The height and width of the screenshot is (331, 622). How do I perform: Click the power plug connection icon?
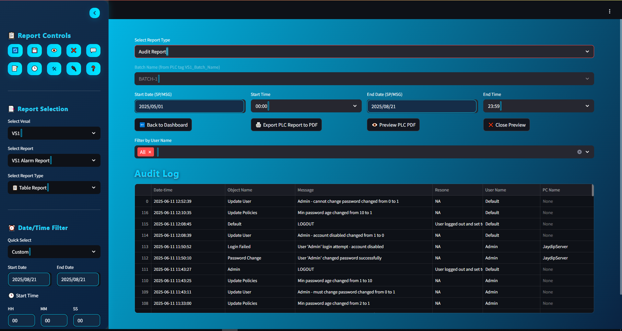click(74, 69)
